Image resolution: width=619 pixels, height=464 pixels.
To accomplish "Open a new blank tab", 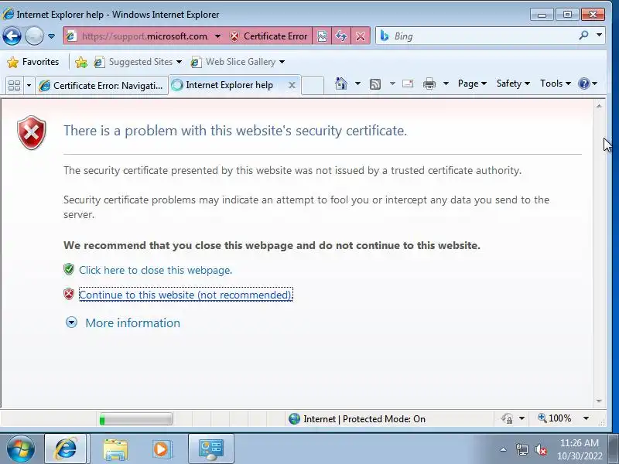I will 313,85.
